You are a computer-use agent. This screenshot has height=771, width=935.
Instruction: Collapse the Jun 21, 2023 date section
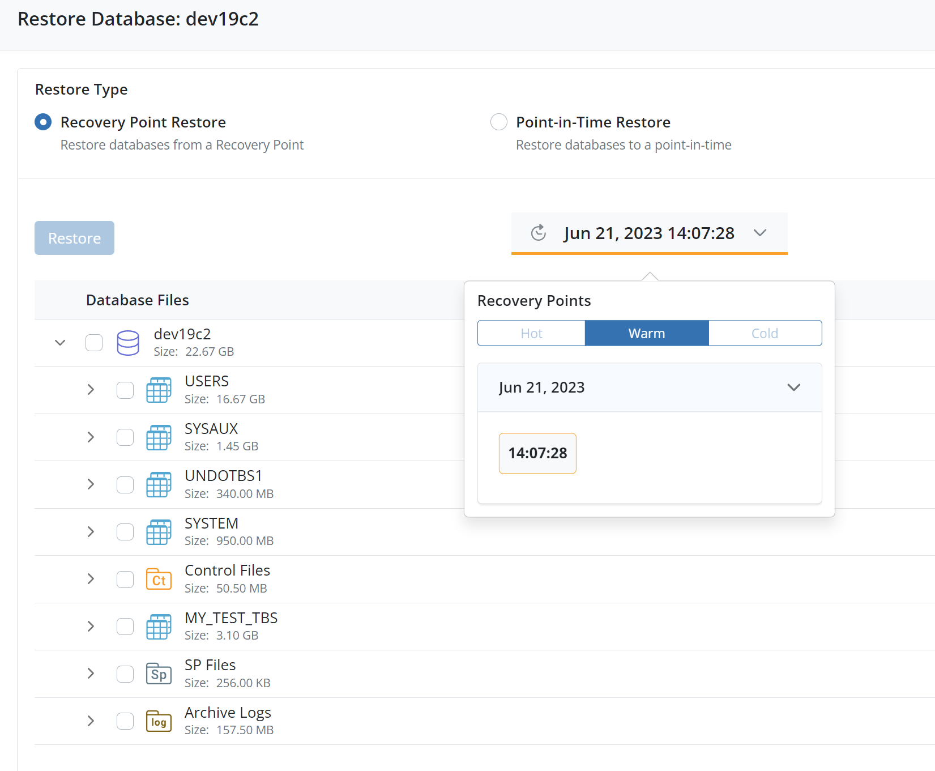[793, 387]
